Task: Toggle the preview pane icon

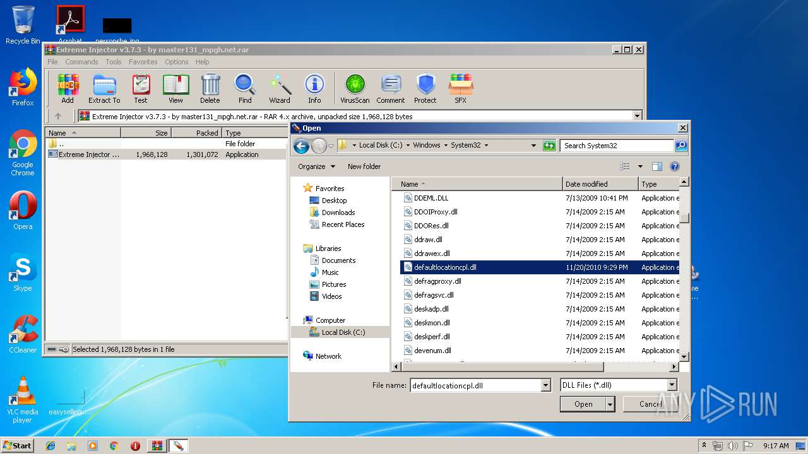Action: click(657, 166)
